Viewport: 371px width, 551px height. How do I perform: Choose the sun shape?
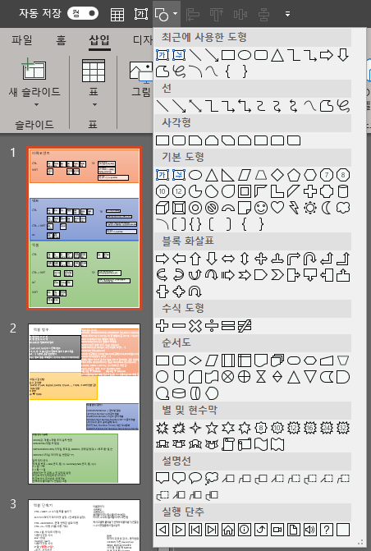310,208
